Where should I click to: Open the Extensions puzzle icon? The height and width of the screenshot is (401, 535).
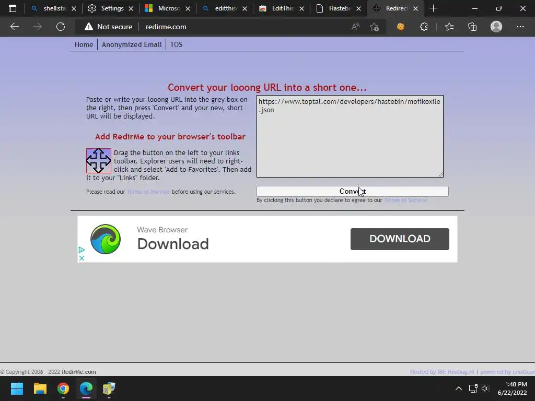pyautogui.click(x=424, y=27)
